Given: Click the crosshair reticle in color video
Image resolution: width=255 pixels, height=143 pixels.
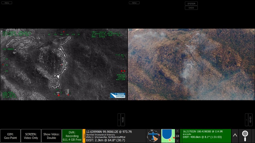Looking at the screenshot, I should click(x=191, y=64).
